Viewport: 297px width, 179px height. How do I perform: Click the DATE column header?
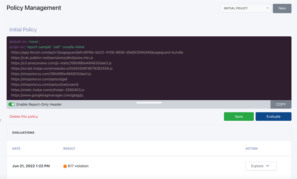[16, 148]
